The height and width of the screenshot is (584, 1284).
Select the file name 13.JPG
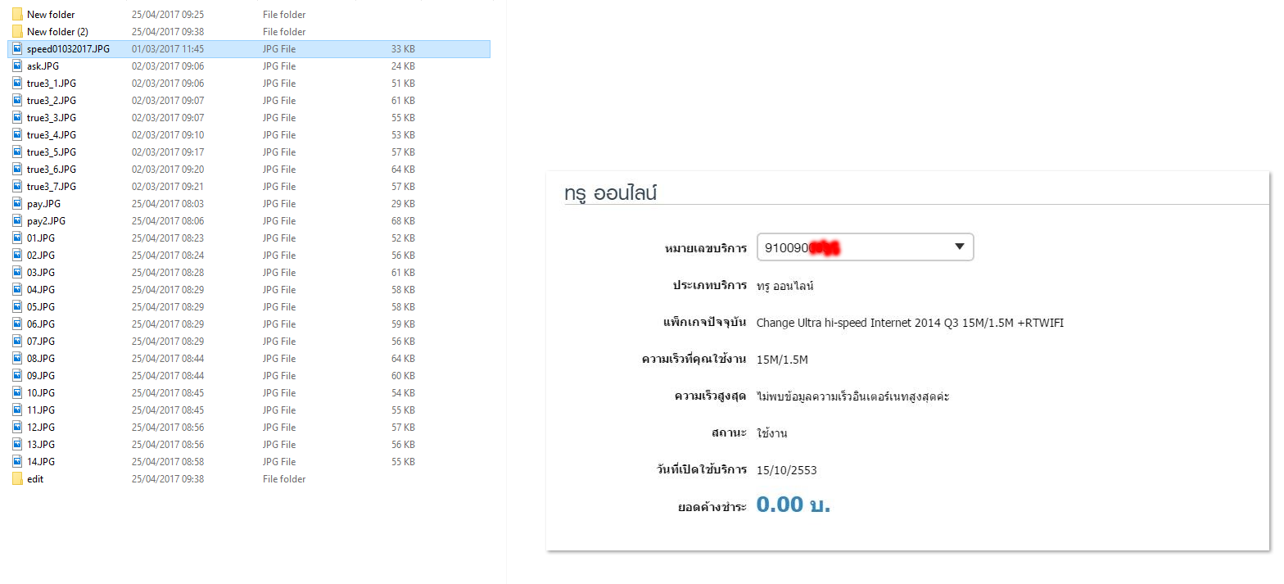tap(41, 444)
